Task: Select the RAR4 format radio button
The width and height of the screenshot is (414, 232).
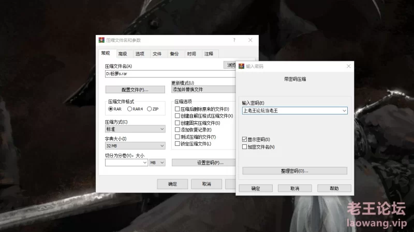Action: [130, 109]
